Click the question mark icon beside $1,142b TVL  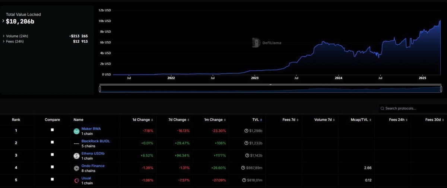point(247,156)
